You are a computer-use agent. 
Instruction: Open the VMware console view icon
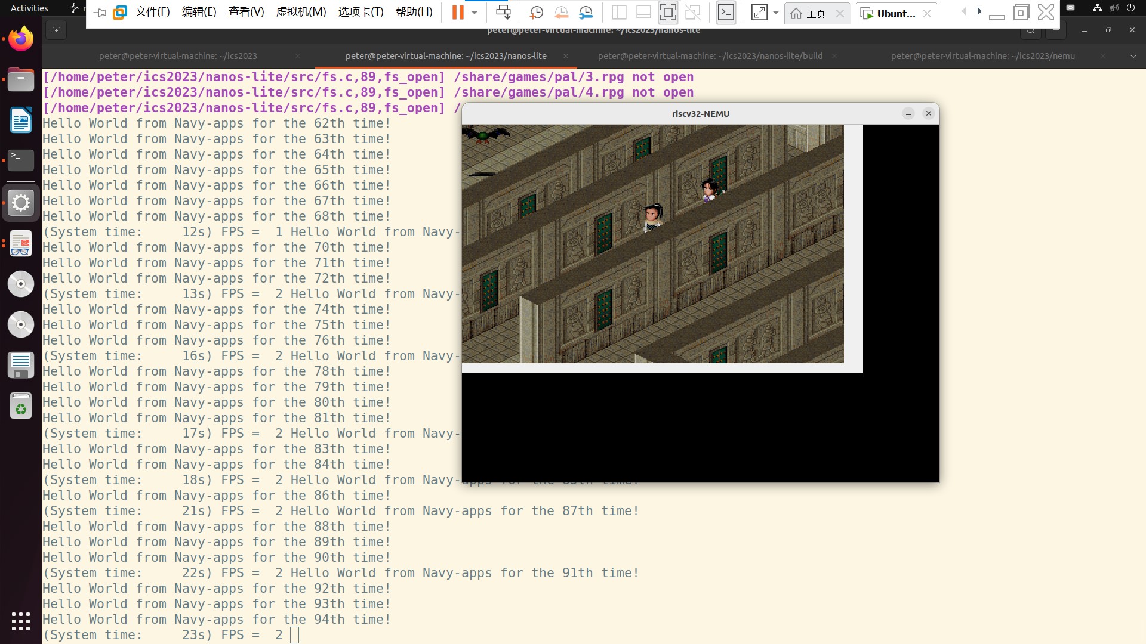[x=726, y=13]
